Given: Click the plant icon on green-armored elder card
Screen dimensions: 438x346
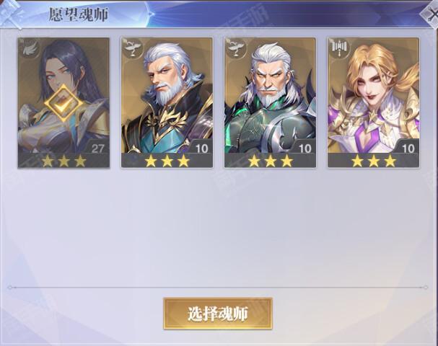Looking at the screenshot, I should tap(235, 48).
